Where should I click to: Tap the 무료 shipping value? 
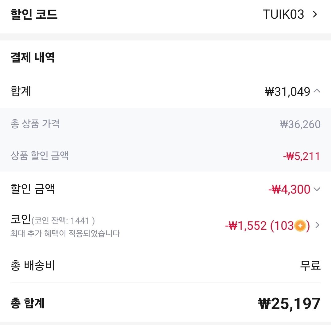coord(310,265)
